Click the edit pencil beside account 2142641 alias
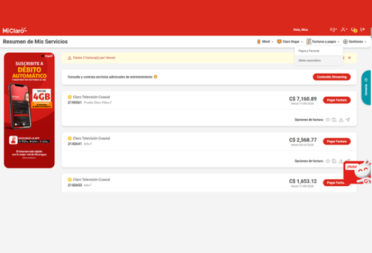Image resolution: width=372 pixels, height=253 pixels. 90,144
